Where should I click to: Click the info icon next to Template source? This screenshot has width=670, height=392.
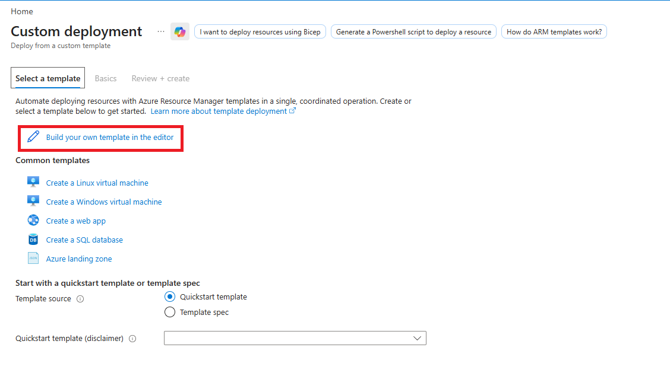click(80, 299)
